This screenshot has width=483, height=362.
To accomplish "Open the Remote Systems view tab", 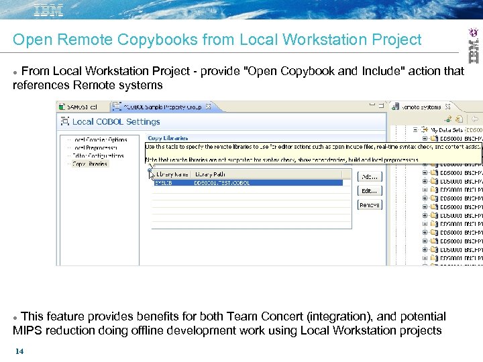I will click(421, 107).
